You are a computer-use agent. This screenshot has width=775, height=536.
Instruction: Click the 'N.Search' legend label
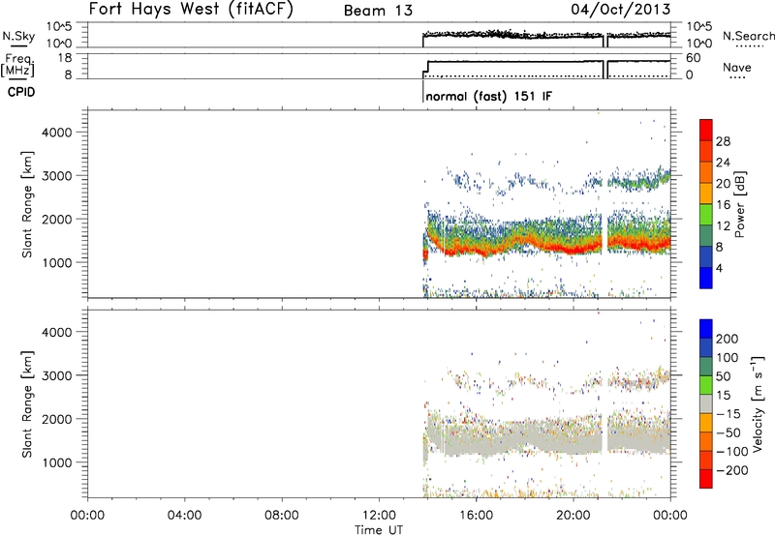[748, 36]
